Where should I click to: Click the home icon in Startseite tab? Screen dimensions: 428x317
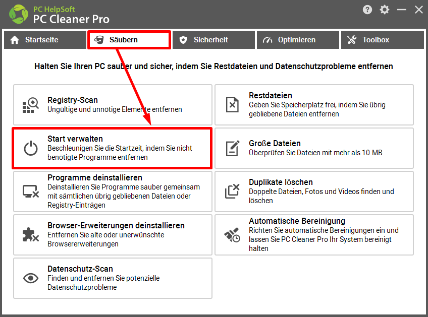click(x=15, y=40)
